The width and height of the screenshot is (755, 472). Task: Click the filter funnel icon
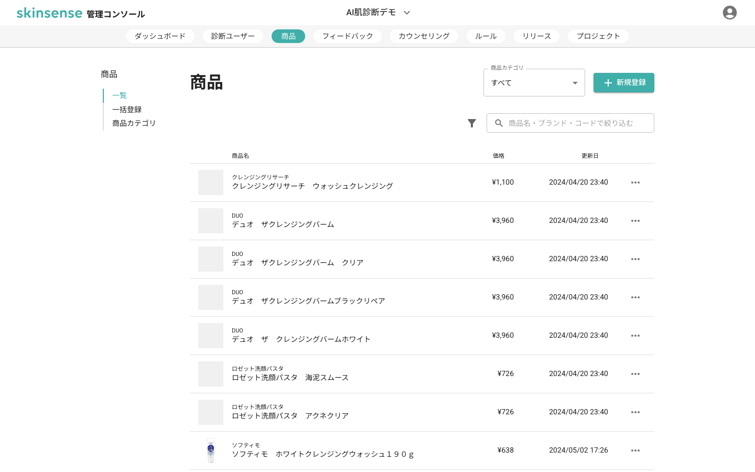(472, 123)
